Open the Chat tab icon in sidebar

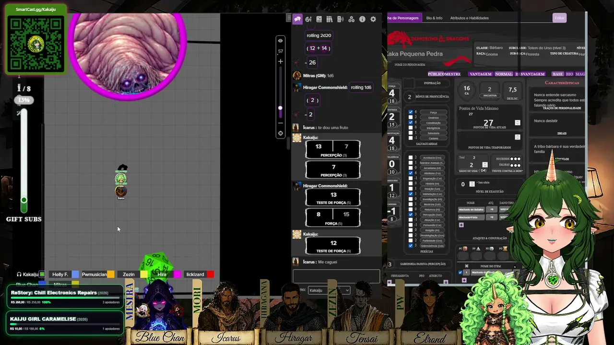pyautogui.click(x=297, y=19)
